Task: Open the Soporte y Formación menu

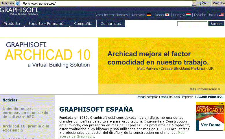Action: coord(47,24)
